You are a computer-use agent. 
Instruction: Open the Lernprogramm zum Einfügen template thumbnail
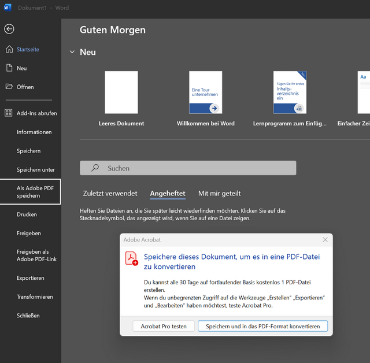pyautogui.click(x=290, y=92)
